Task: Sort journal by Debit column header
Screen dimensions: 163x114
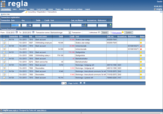Action: (61, 36)
